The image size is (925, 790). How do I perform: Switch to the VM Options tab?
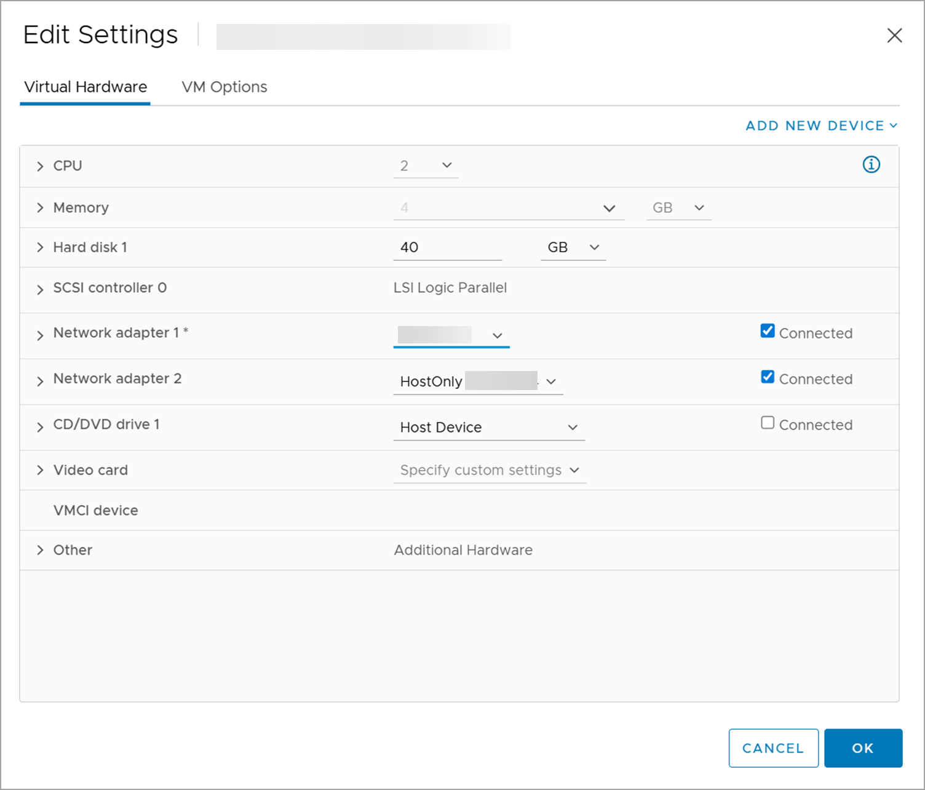tap(224, 87)
